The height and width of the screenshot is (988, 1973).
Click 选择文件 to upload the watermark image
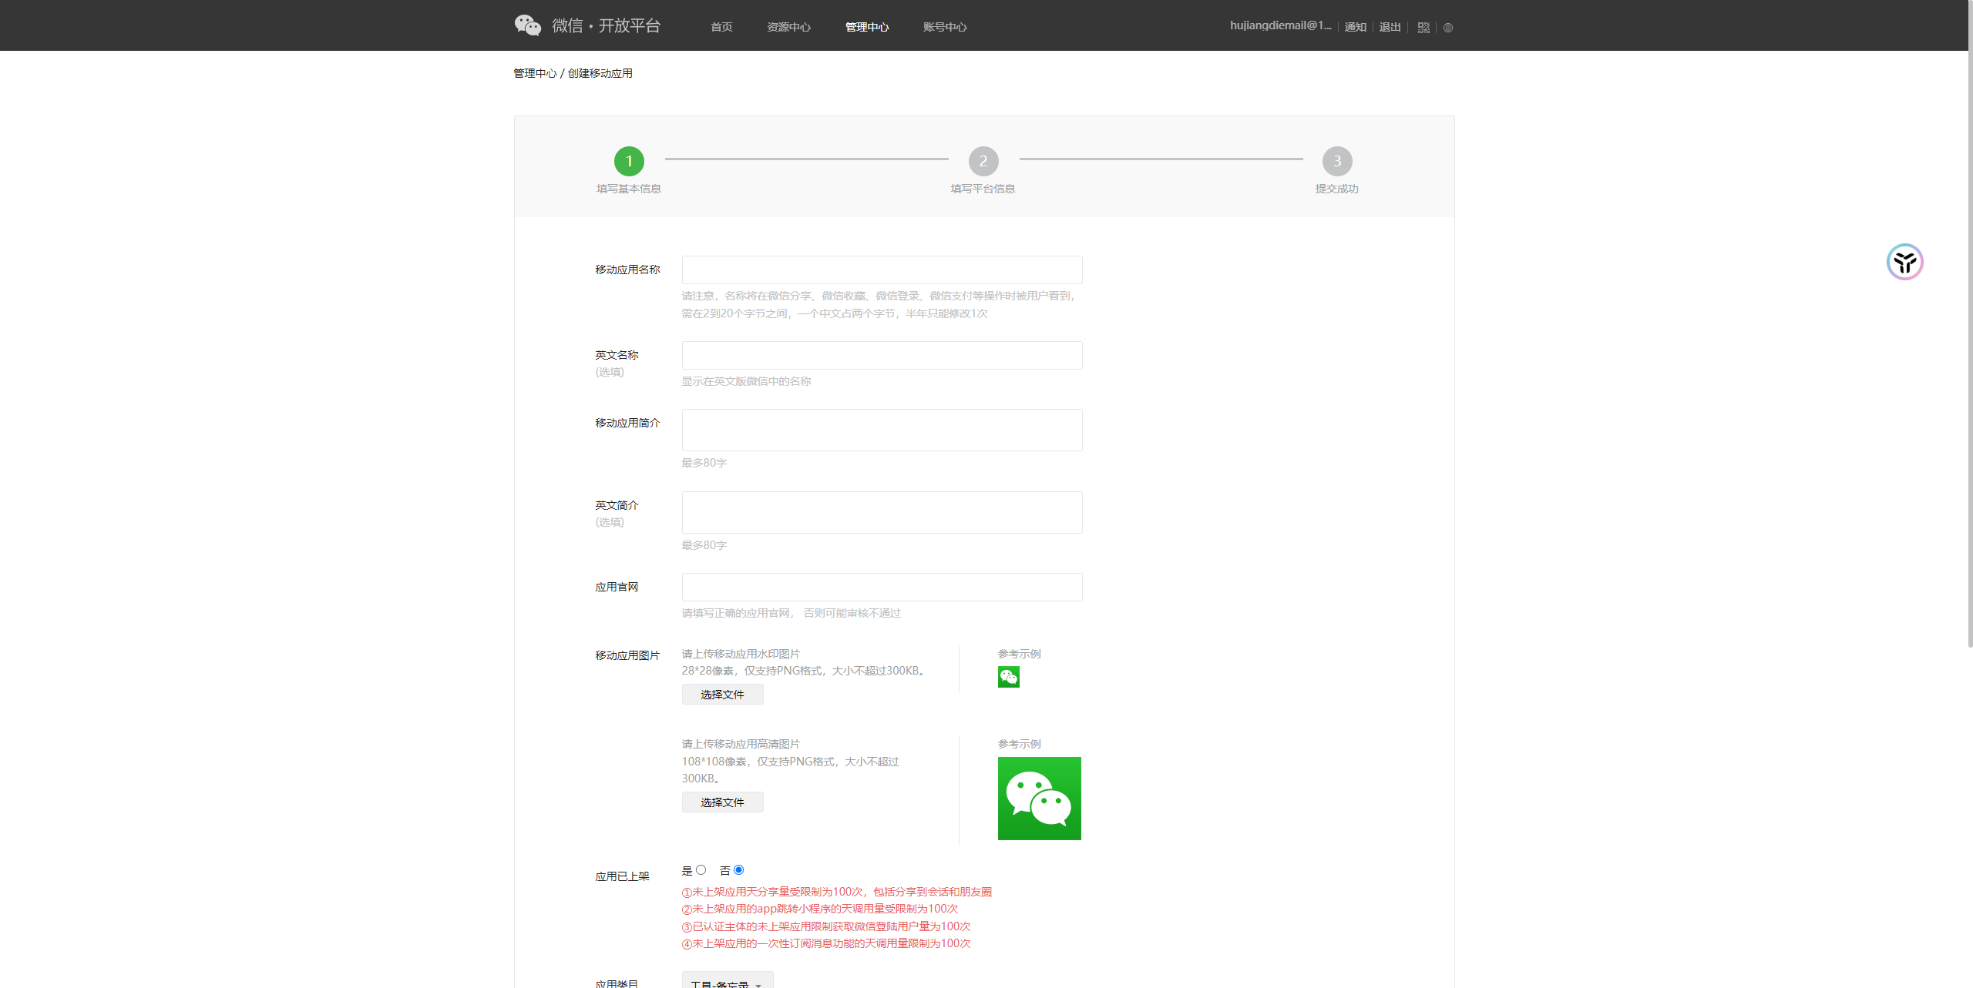(x=721, y=694)
